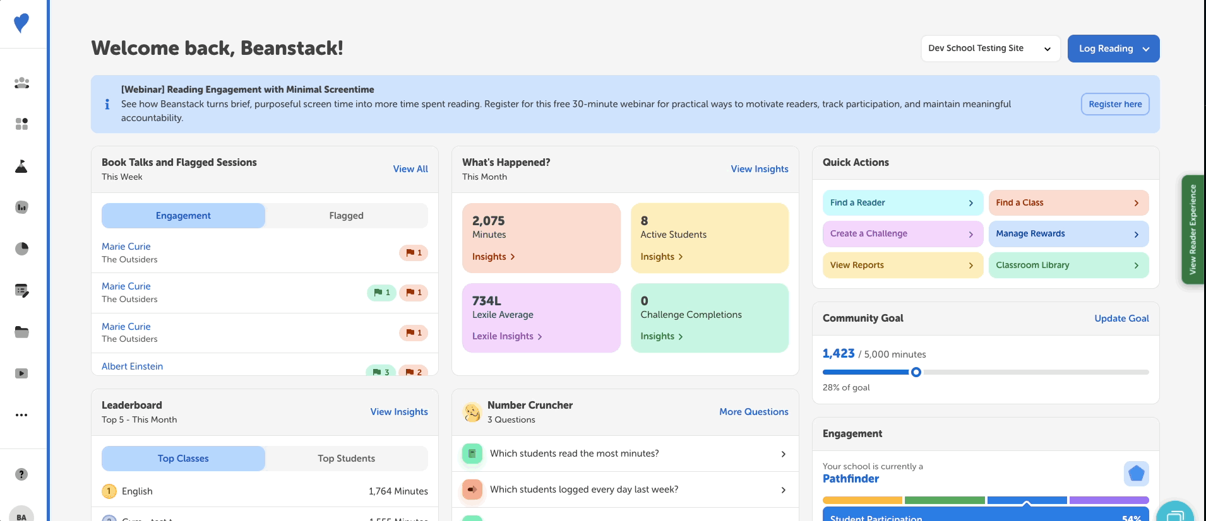Click the More Questions link
Viewport: 1206px width, 521px height.
click(x=754, y=412)
